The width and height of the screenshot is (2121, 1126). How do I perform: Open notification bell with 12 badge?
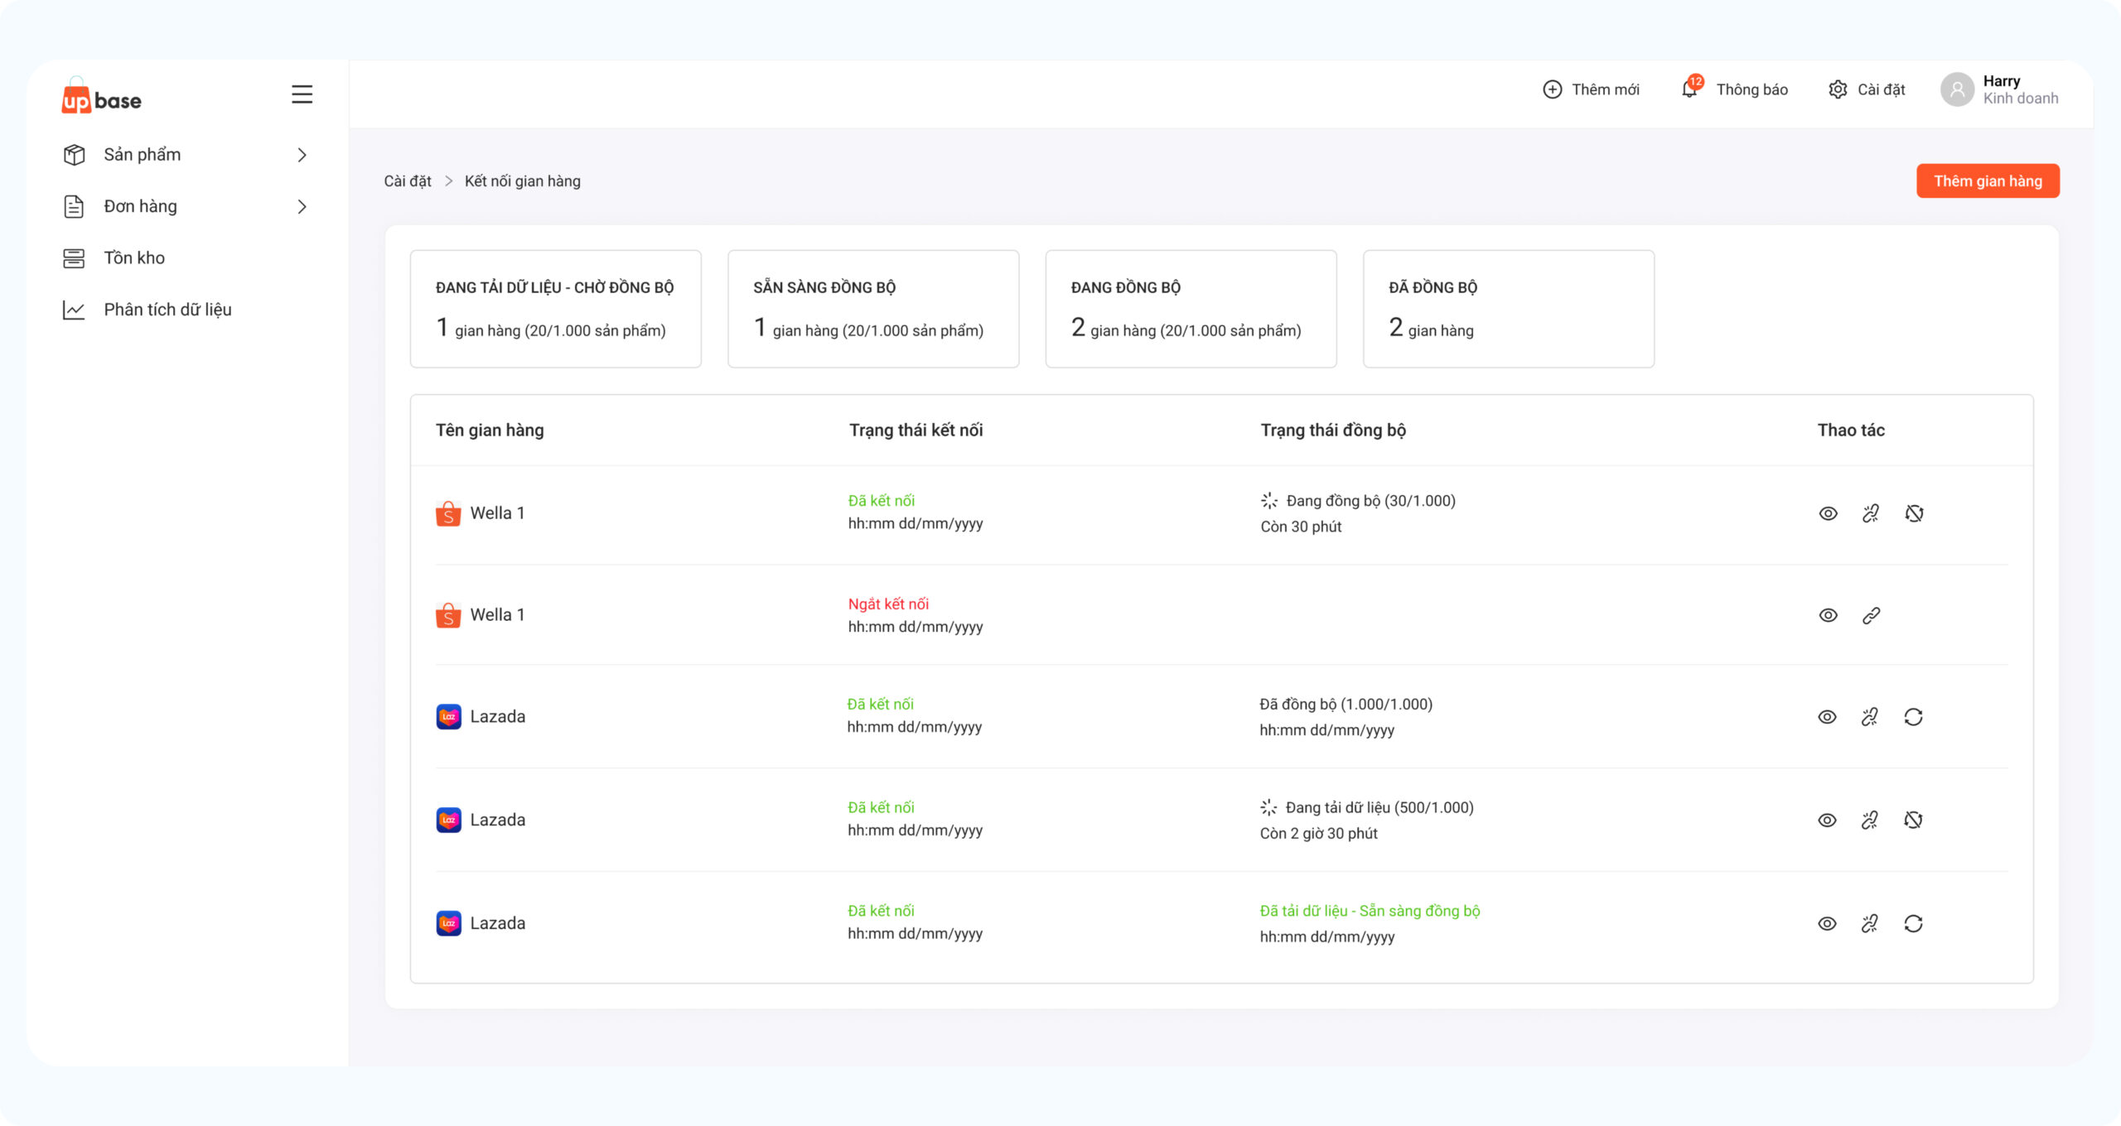pyautogui.click(x=1689, y=89)
